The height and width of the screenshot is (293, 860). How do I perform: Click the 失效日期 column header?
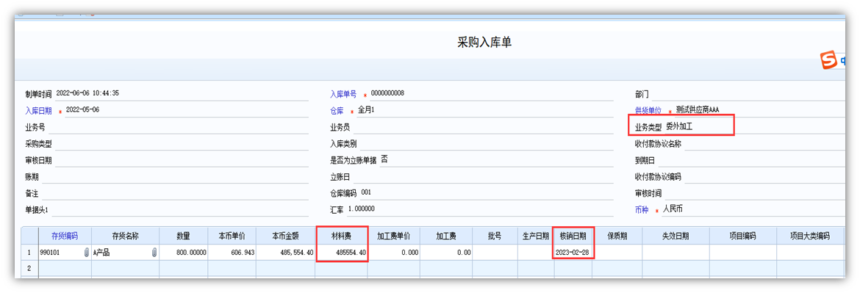pos(676,236)
